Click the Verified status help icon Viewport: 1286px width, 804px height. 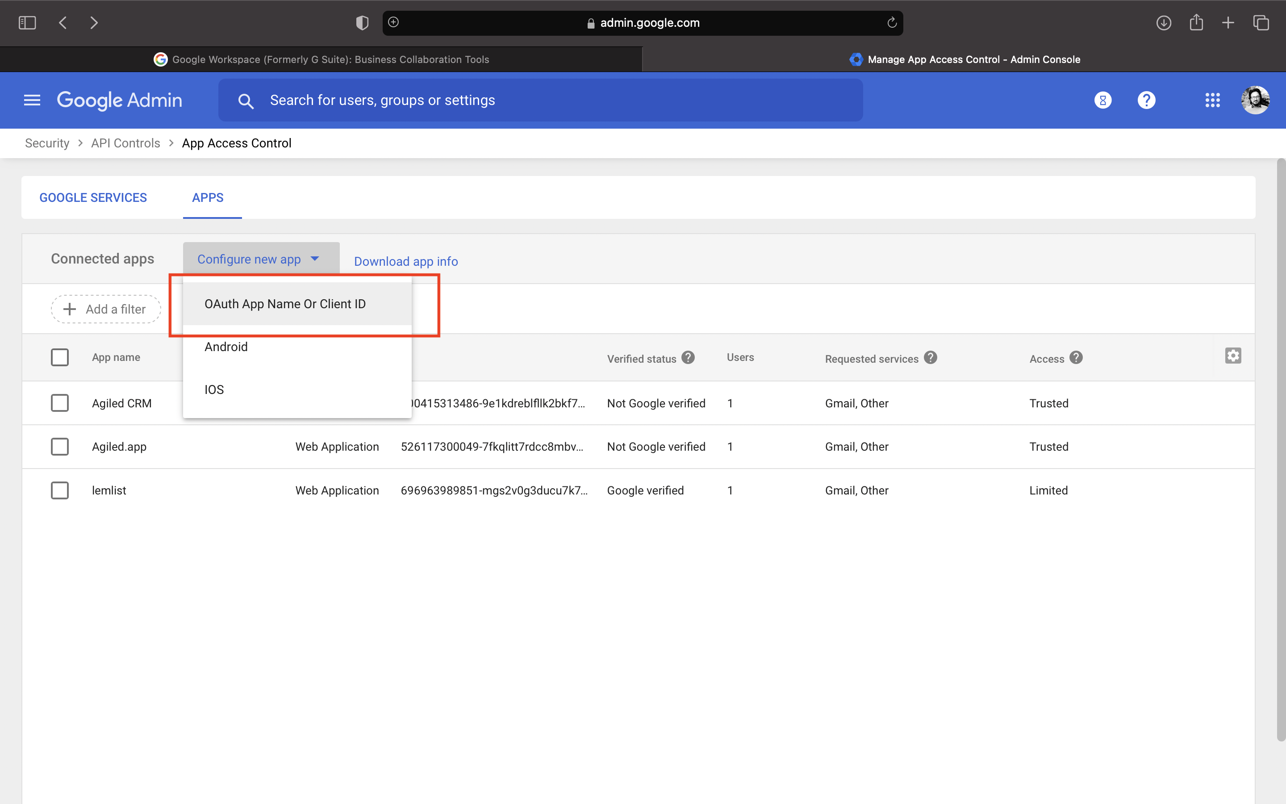(x=688, y=357)
